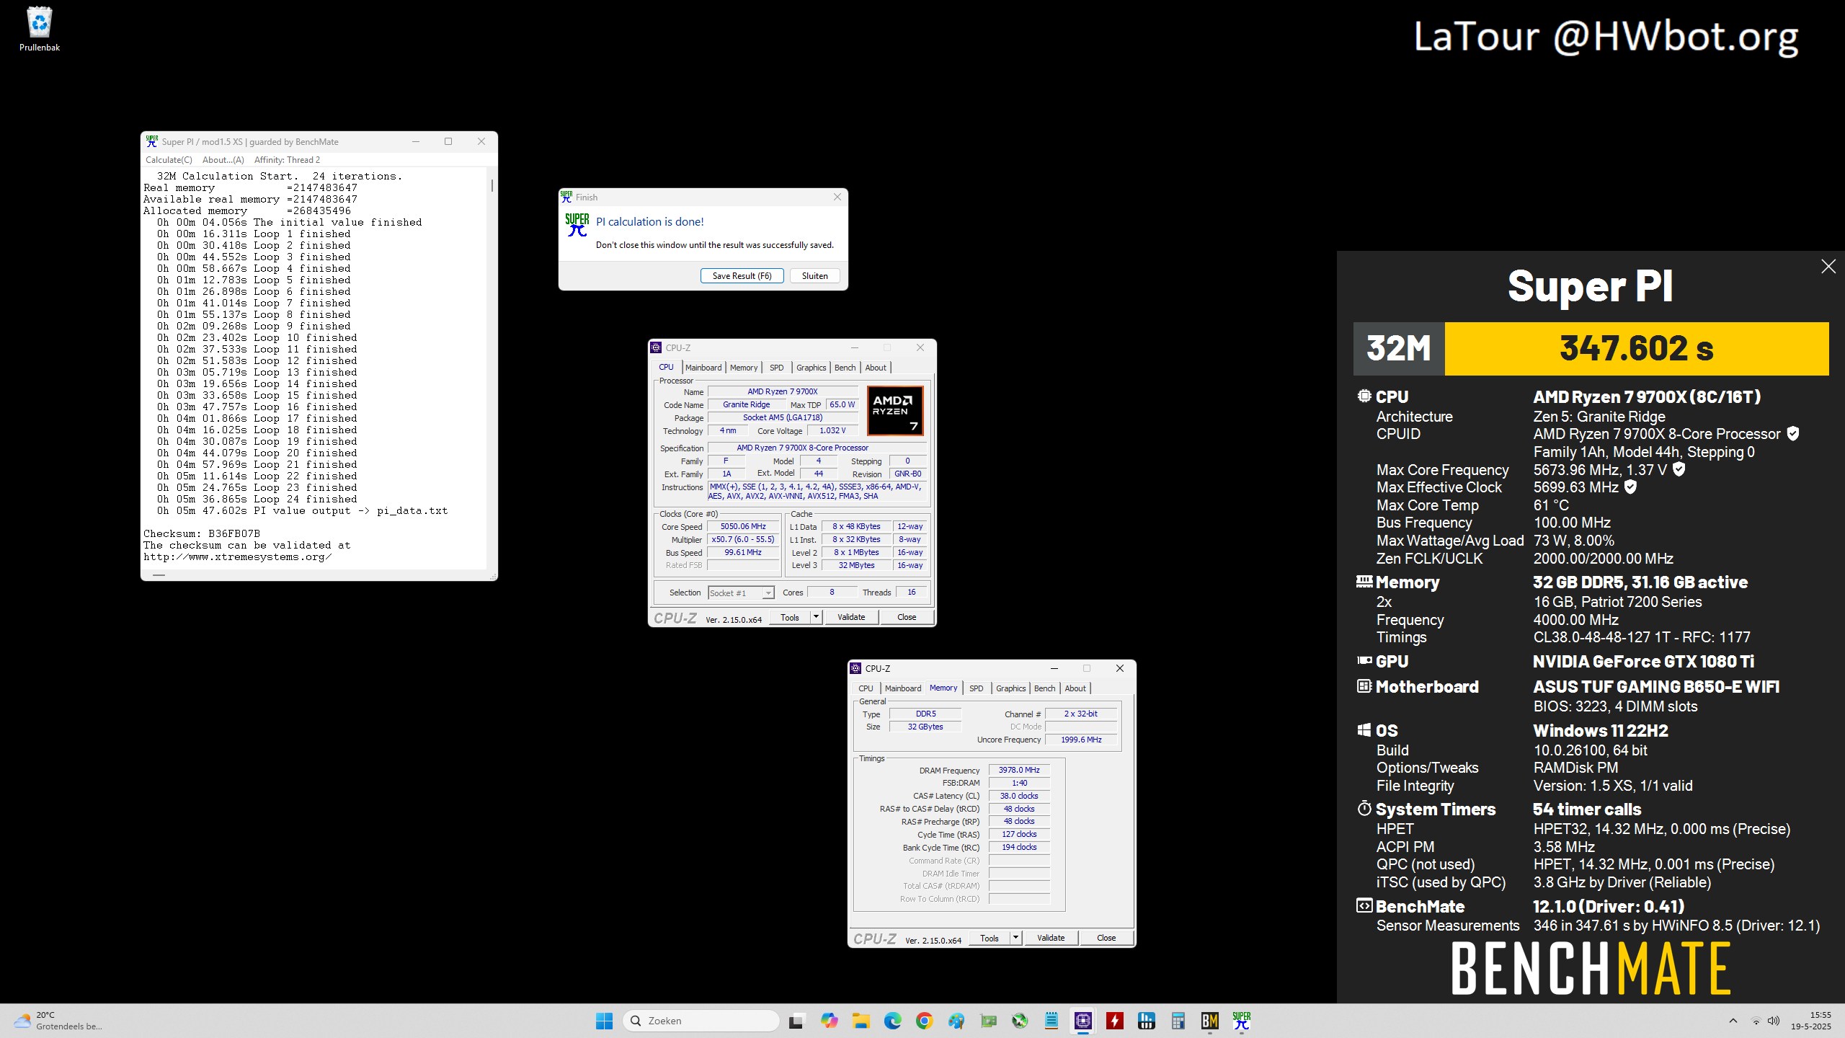The height and width of the screenshot is (1038, 1845).
Task: Open SPD tab in upper CPU-Z window
Action: pos(776,368)
